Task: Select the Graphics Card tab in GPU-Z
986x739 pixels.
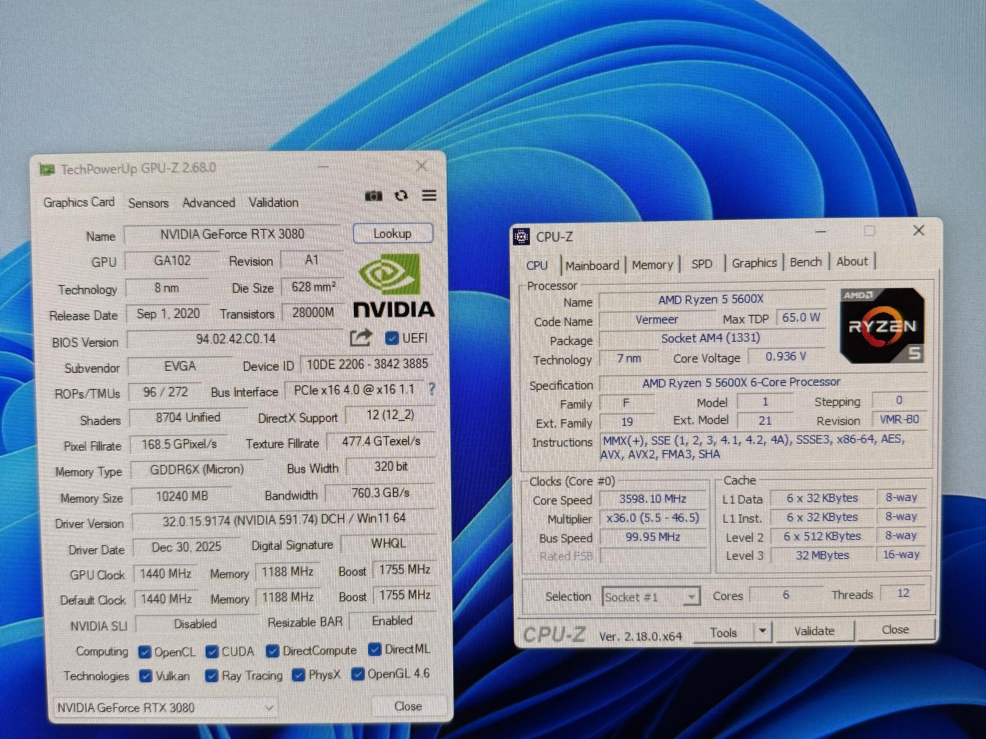Action: pos(79,202)
